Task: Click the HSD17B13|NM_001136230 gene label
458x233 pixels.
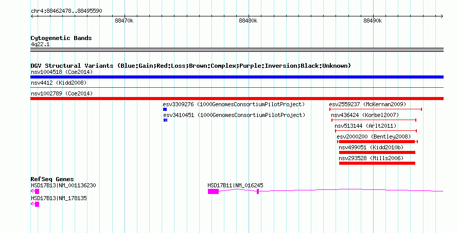Action: (63, 185)
